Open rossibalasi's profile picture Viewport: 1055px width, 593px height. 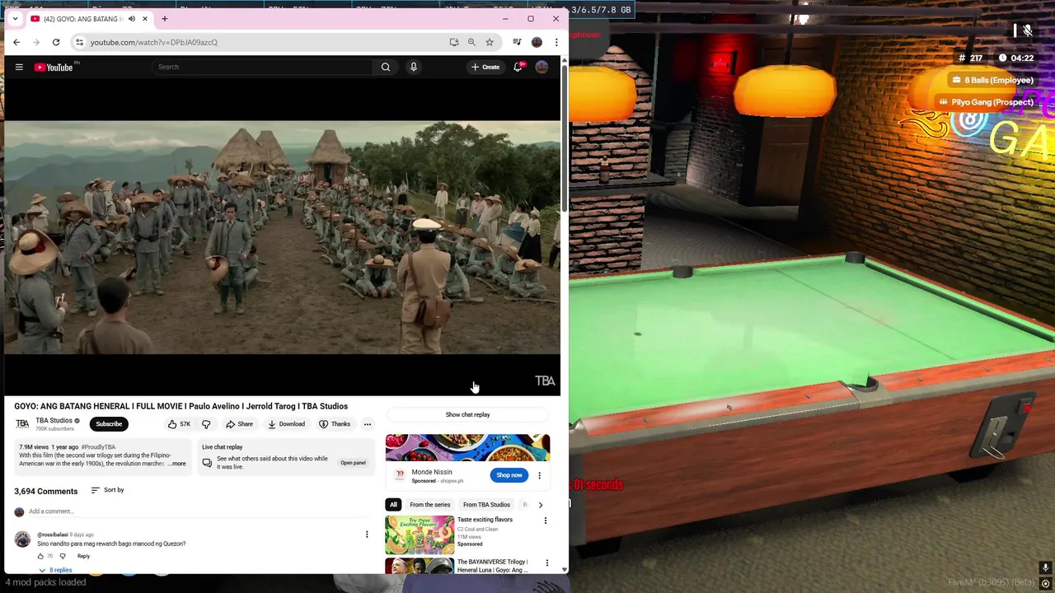click(22, 539)
